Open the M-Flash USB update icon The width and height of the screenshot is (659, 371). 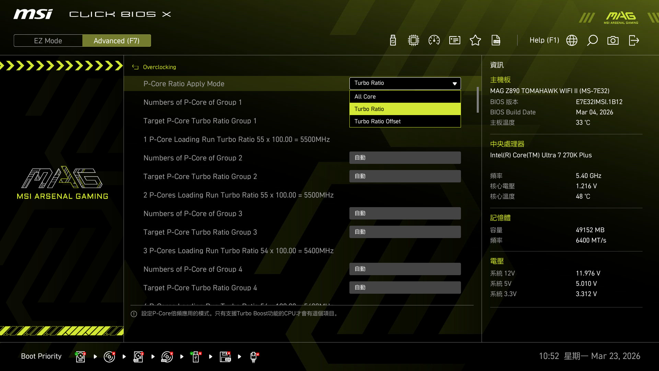[x=393, y=41]
